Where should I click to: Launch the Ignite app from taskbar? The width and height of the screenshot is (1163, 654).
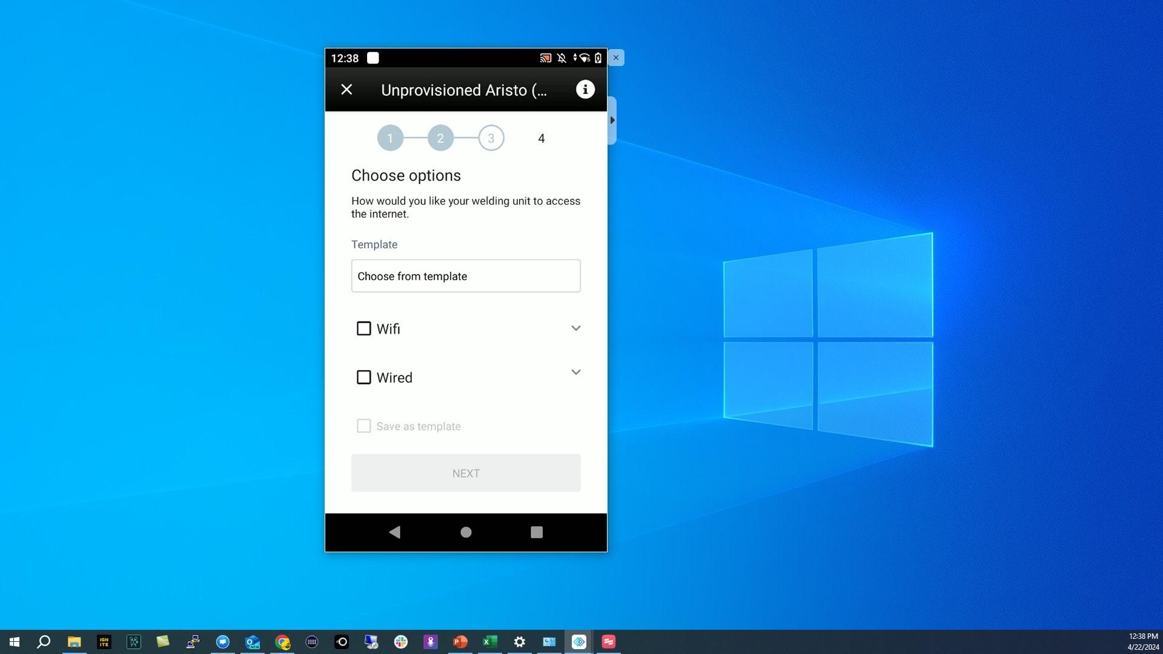(104, 642)
